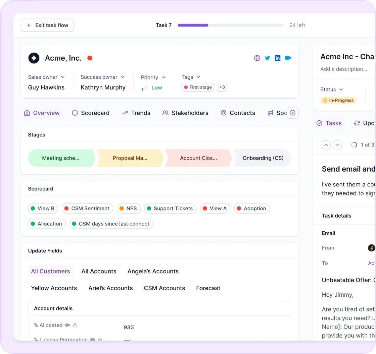Click the View B scorecard chip
This screenshot has height=354, width=376.
[43, 209]
